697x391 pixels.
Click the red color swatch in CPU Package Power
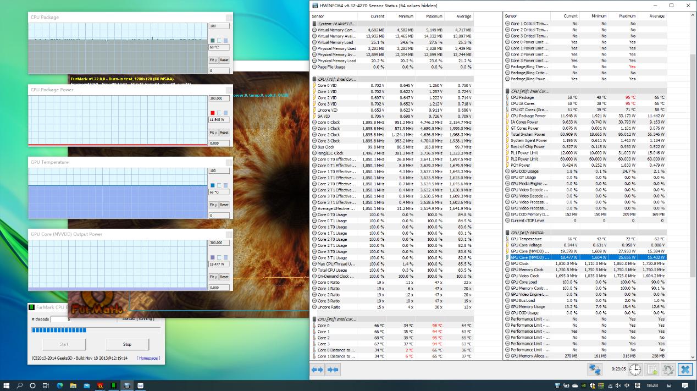(213, 113)
